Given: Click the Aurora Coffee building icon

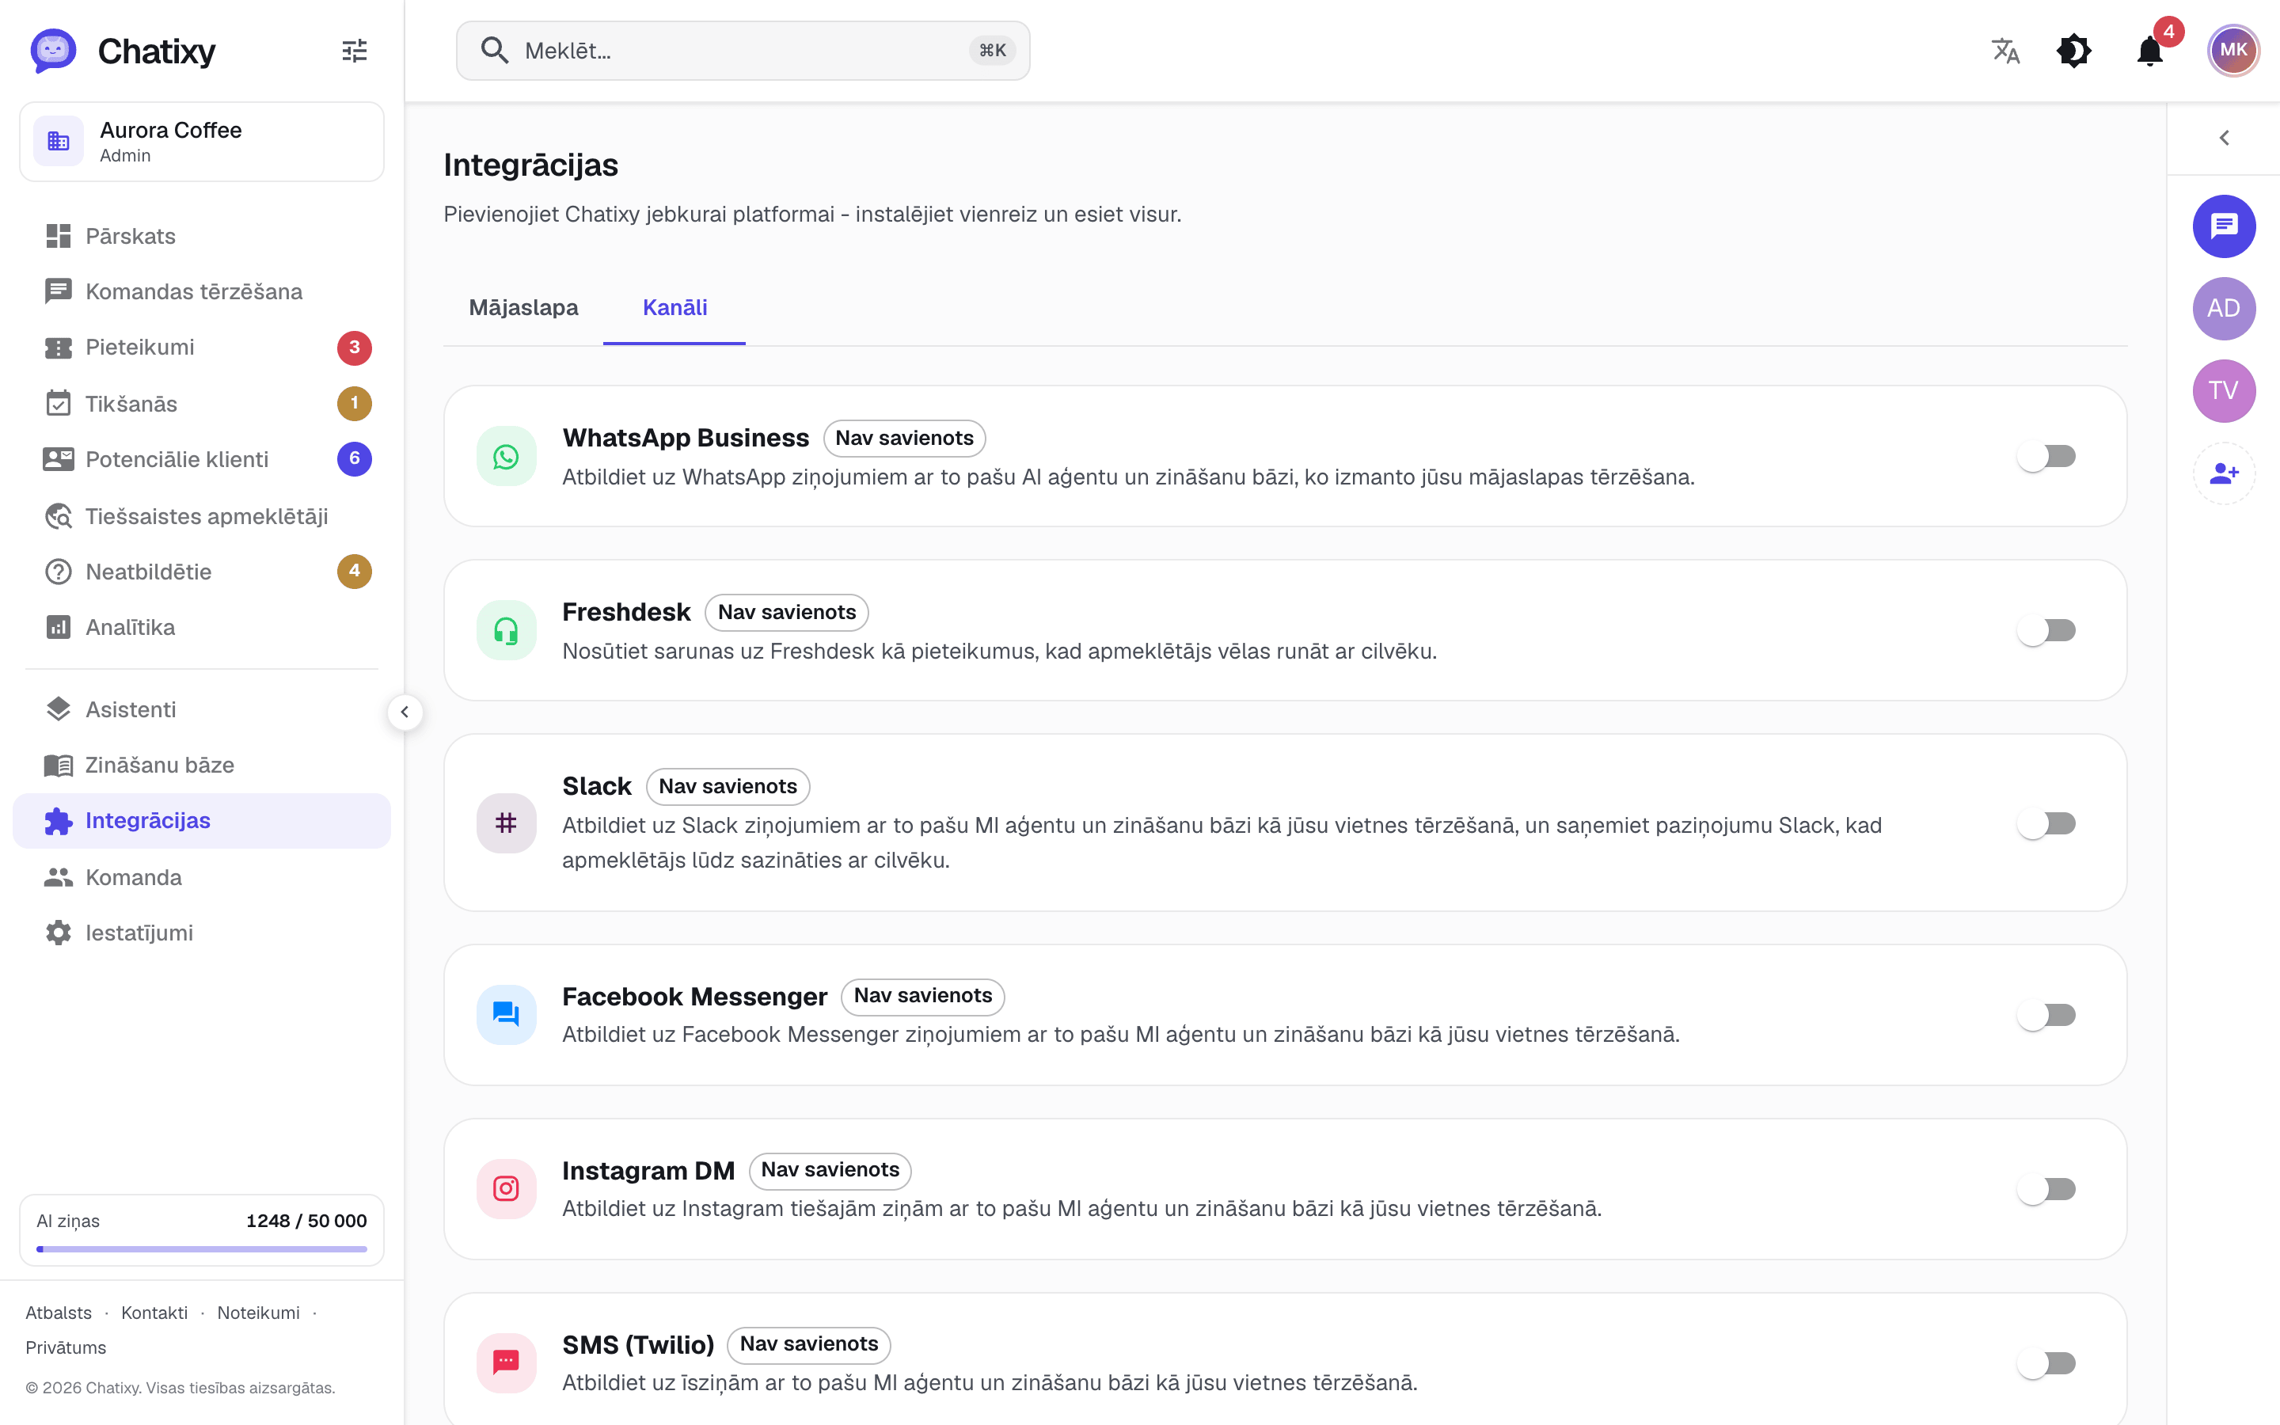Looking at the screenshot, I should point(59,142).
